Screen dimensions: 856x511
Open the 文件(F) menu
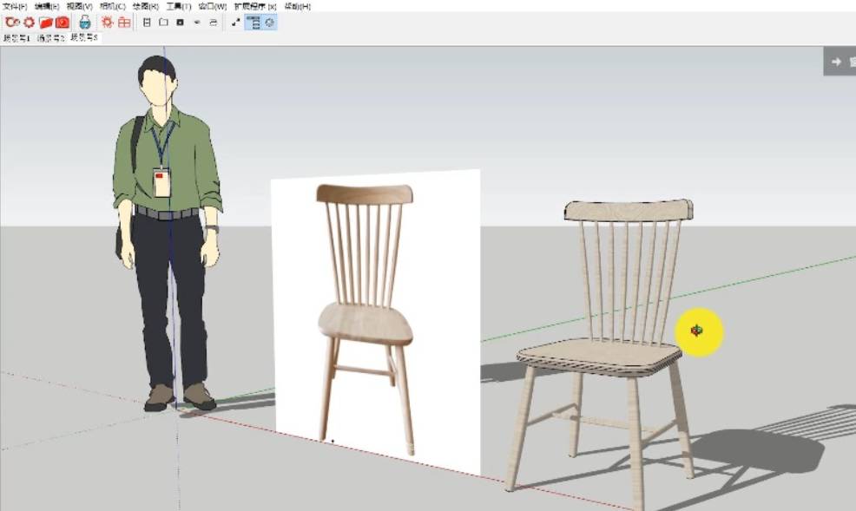pyautogui.click(x=15, y=7)
